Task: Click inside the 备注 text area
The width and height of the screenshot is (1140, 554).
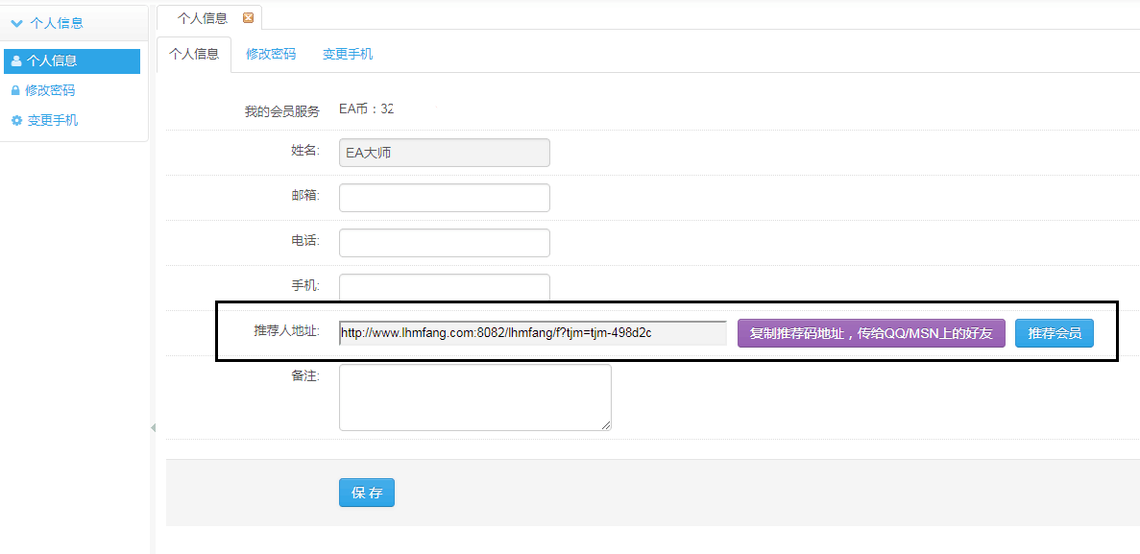Action: coord(474,397)
